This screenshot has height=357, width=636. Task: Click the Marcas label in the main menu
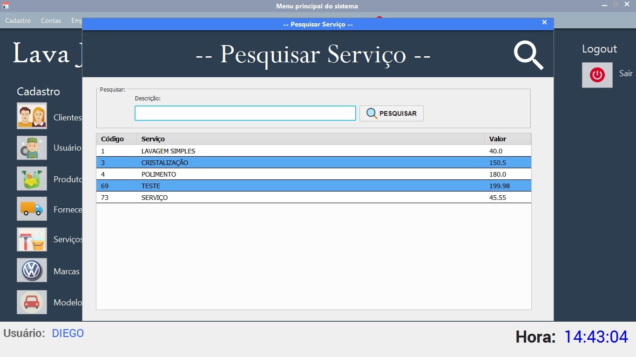(x=67, y=271)
